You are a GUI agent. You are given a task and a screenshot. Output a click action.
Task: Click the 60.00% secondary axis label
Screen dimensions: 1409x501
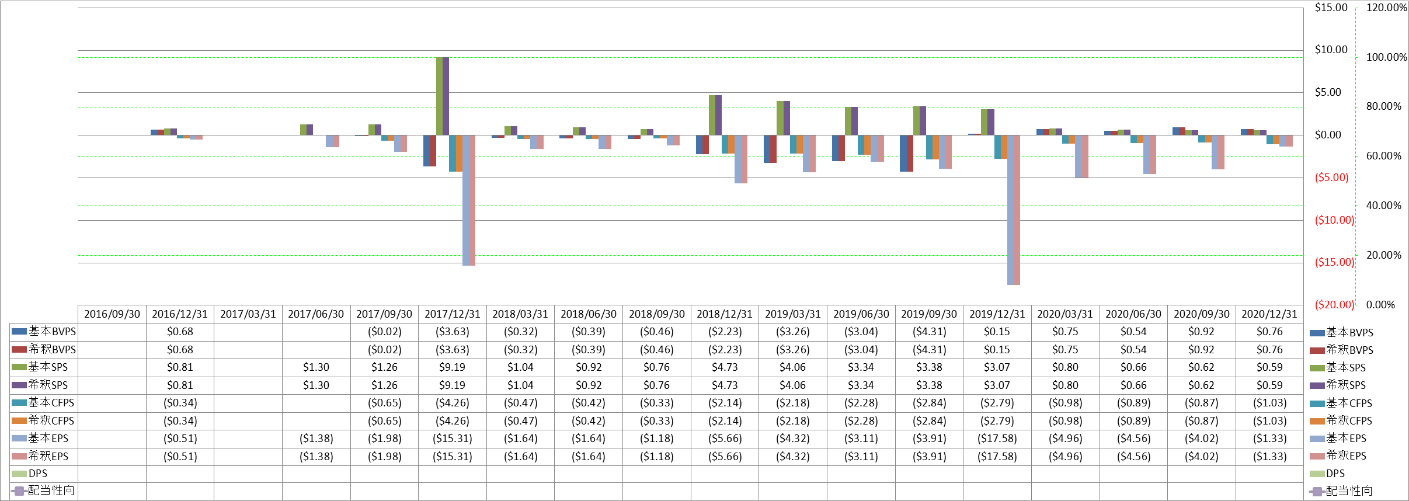(x=1383, y=156)
